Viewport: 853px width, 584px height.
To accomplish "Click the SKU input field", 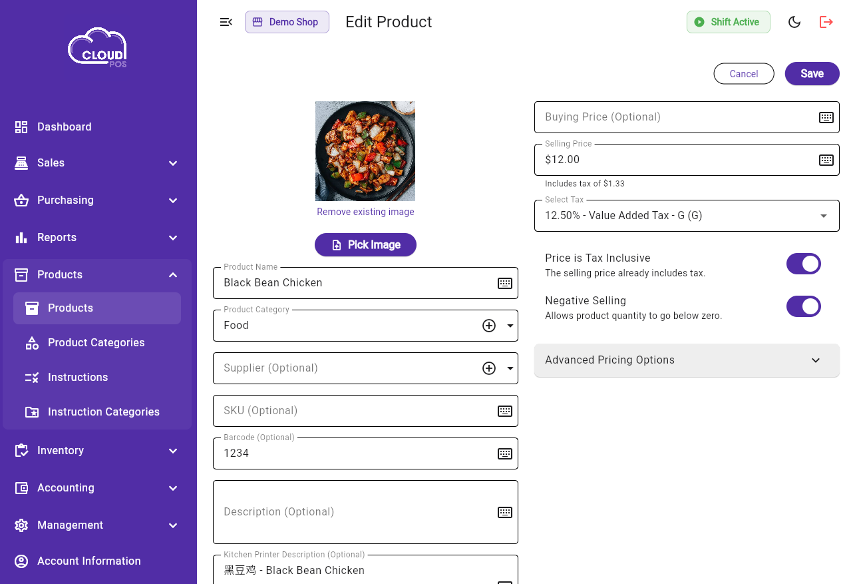I will tap(353, 411).
